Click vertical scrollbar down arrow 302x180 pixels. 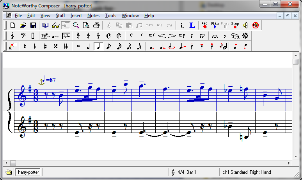(296, 157)
